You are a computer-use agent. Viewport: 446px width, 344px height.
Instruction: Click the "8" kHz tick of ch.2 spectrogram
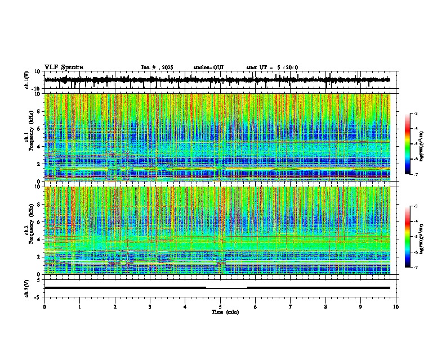pyautogui.click(x=39, y=205)
